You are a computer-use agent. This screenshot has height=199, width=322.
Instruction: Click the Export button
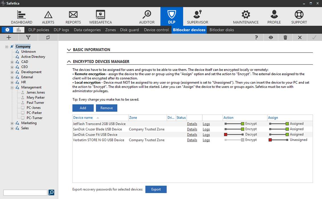[156, 189]
